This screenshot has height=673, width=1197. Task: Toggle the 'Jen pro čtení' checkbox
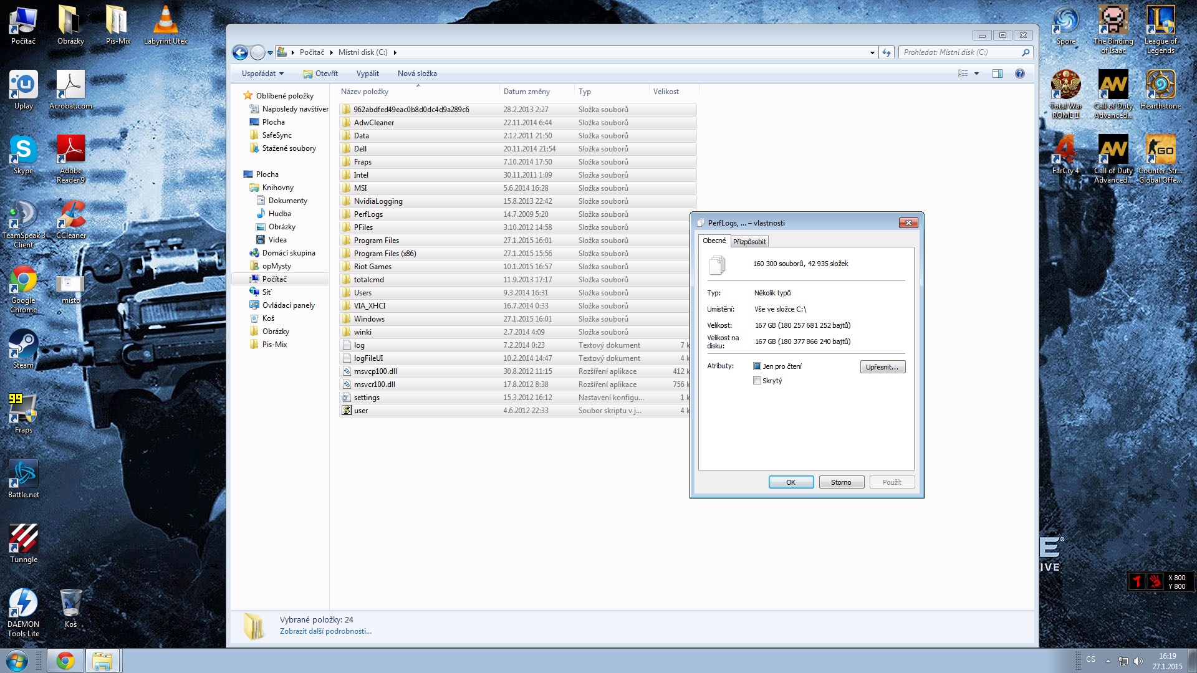pyautogui.click(x=757, y=366)
